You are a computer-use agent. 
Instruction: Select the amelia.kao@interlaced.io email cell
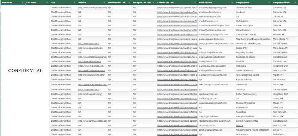[216, 12]
